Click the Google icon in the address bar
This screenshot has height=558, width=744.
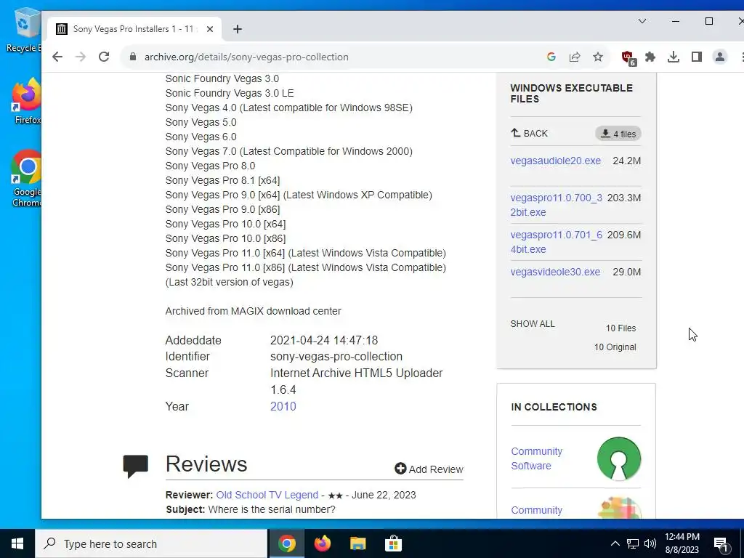551,57
